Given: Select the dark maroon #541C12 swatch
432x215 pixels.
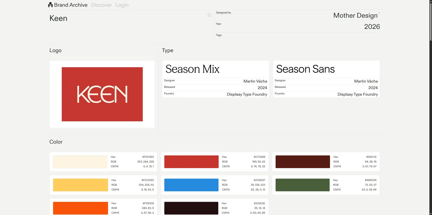Looking at the screenshot, I should point(303,162).
